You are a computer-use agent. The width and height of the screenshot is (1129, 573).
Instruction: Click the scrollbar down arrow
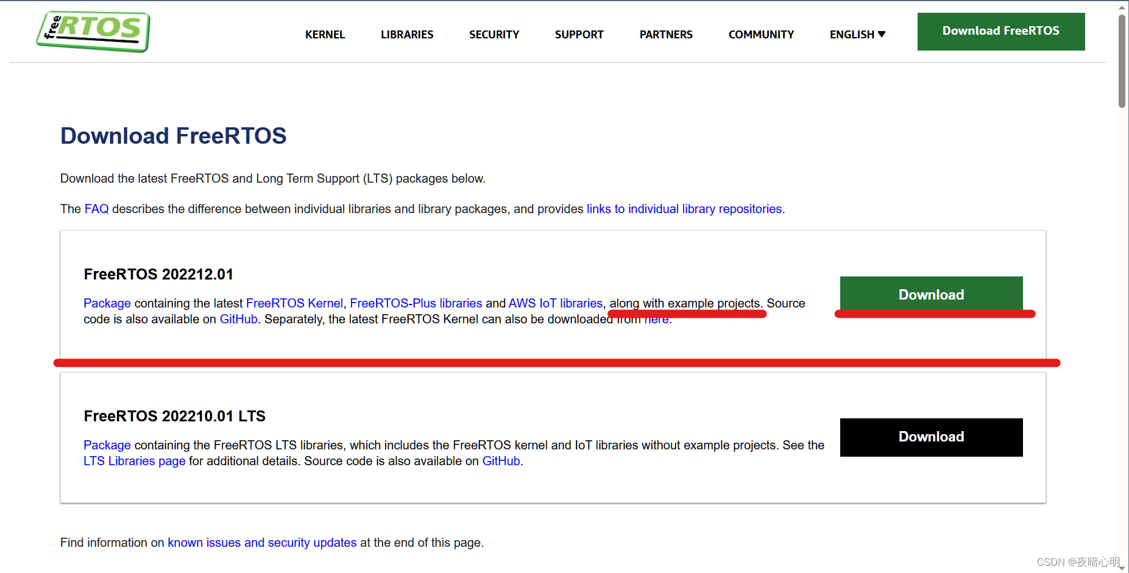(x=1122, y=568)
